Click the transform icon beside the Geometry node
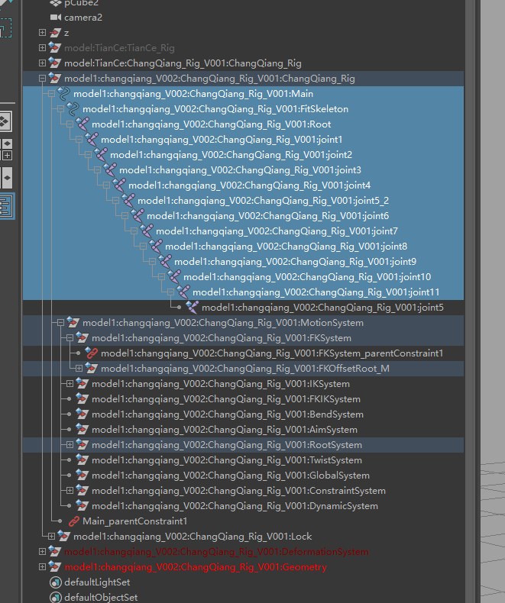The image size is (505, 603). [x=55, y=567]
